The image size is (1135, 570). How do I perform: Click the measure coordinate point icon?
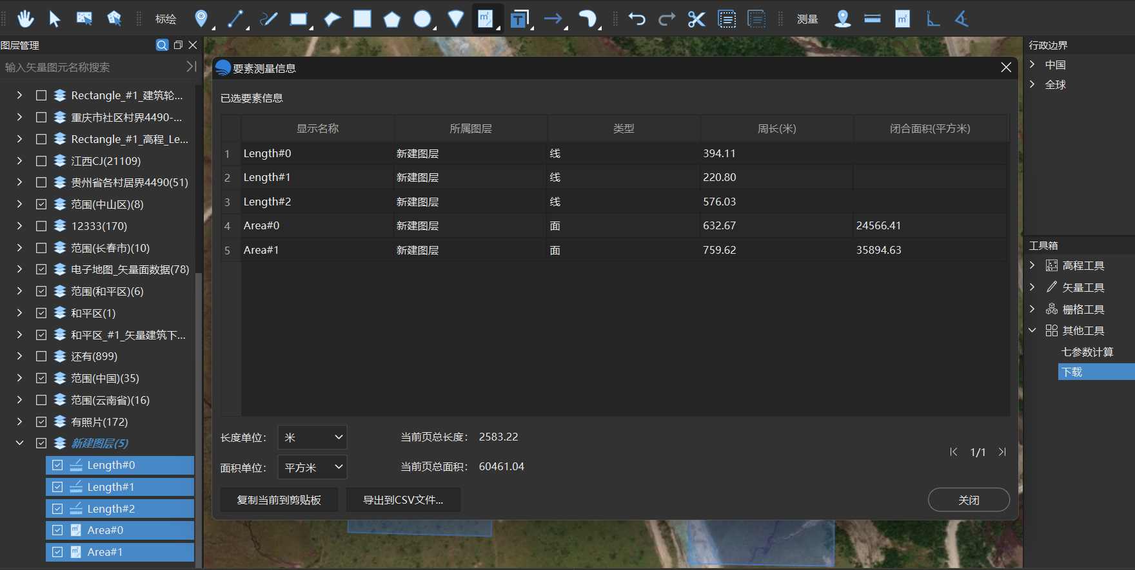point(842,19)
